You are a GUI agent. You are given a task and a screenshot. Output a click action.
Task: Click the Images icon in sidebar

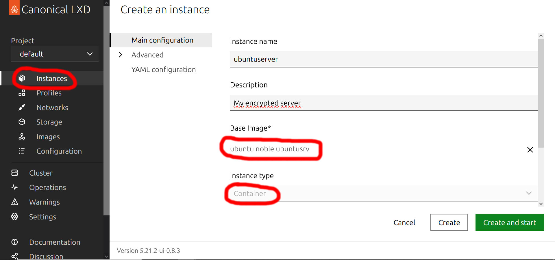pyautogui.click(x=22, y=137)
